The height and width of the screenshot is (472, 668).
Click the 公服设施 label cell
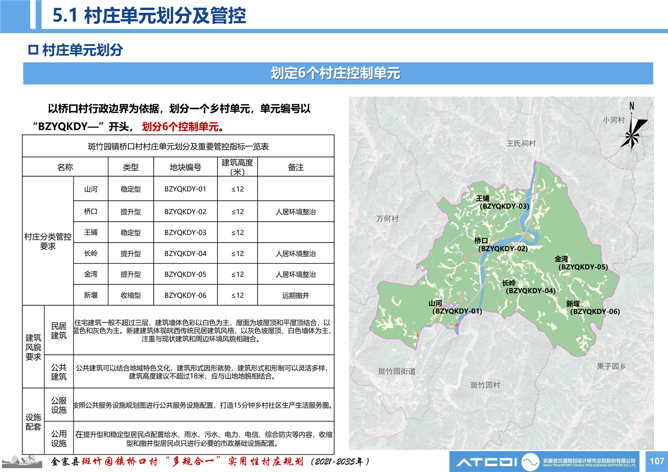(59, 405)
